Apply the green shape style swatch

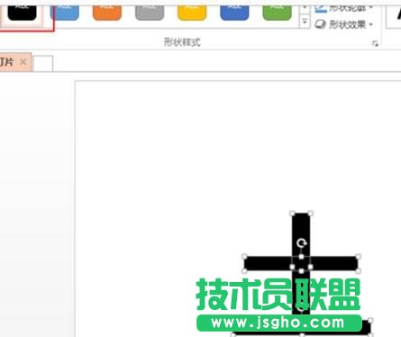pos(277,12)
